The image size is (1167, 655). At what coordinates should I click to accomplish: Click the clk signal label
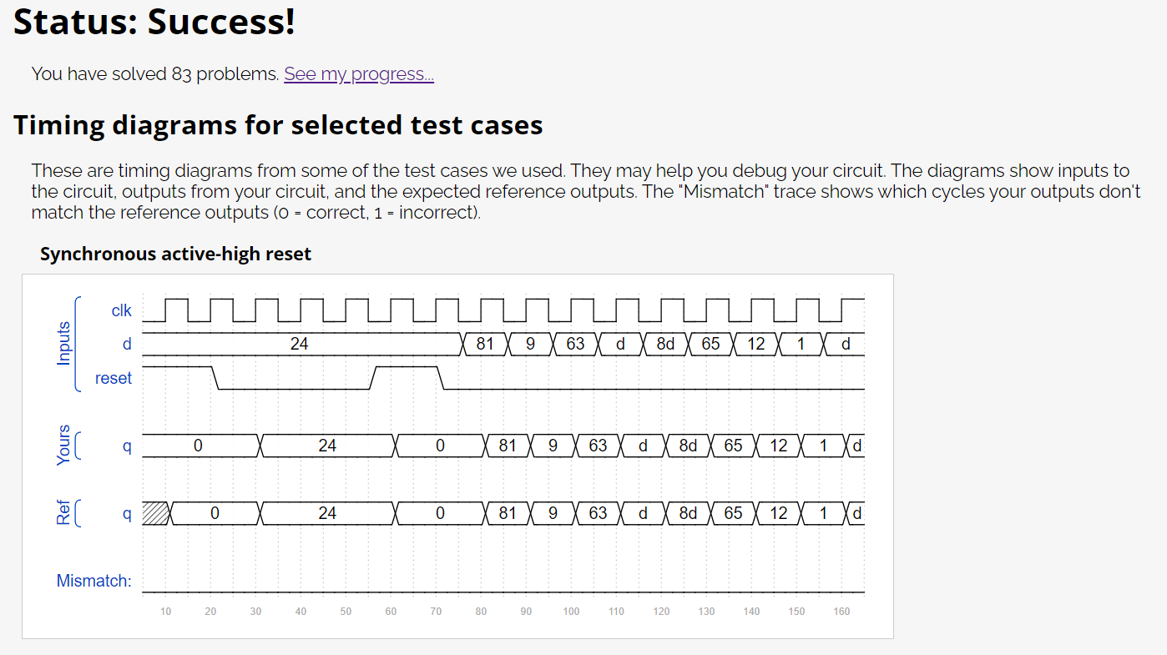click(x=121, y=310)
